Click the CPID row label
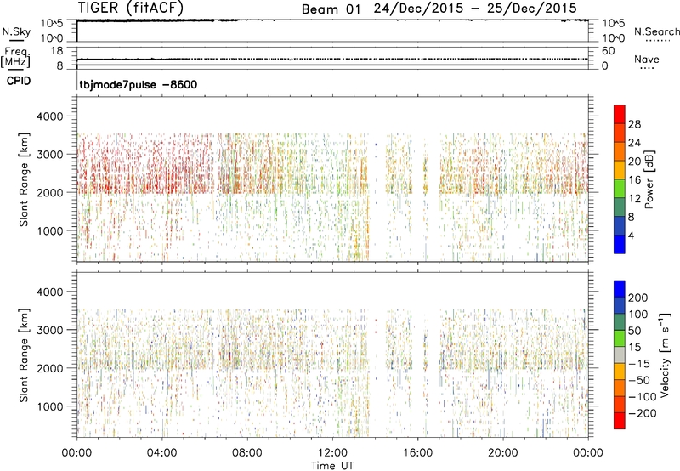Screen dimensions: 680x471 coord(19,81)
